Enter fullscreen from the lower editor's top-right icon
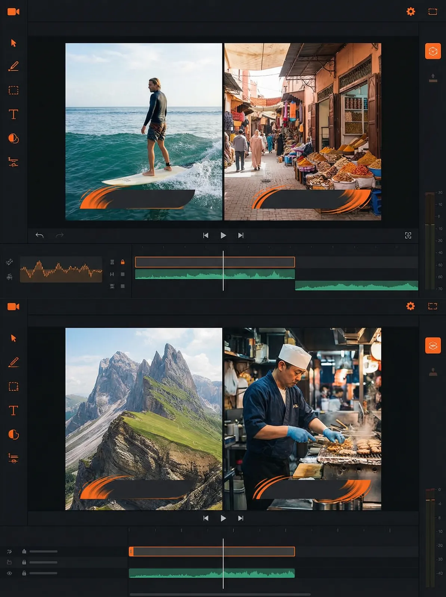This screenshot has height=597, width=446. tap(433, 306)
